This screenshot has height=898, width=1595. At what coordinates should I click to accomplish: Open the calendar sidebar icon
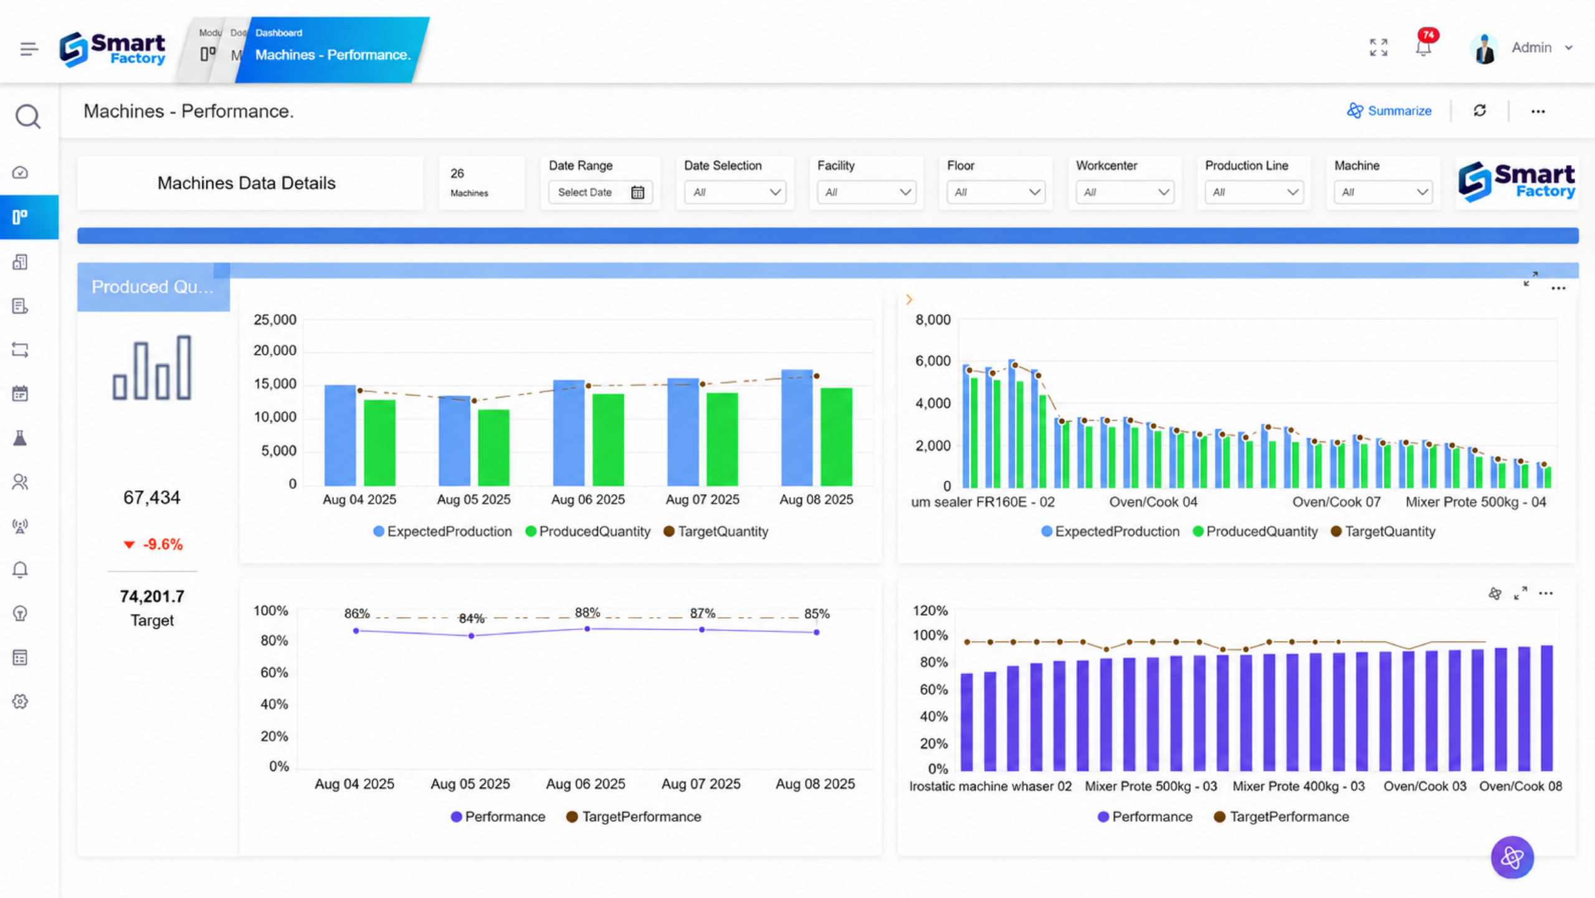(21, 394)
